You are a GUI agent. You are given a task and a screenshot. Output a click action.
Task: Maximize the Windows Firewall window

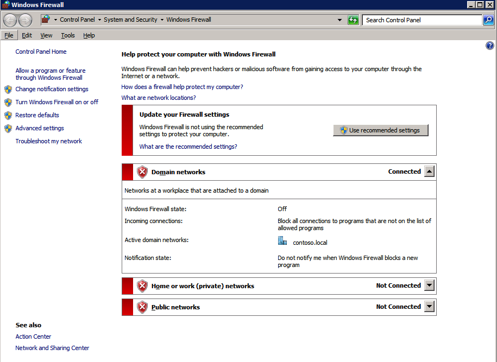coord(480,5)
